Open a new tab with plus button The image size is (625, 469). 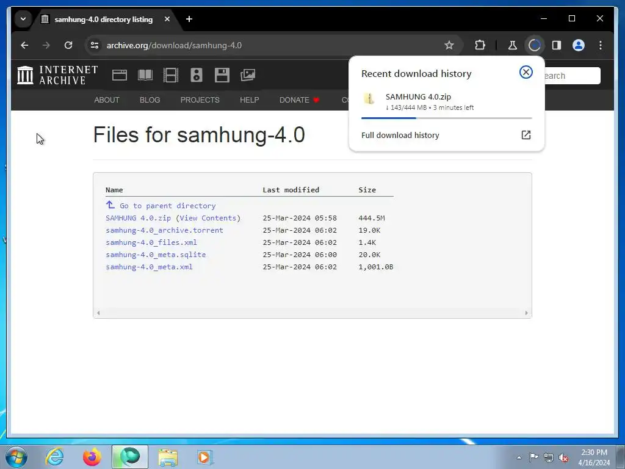point(189,19)
